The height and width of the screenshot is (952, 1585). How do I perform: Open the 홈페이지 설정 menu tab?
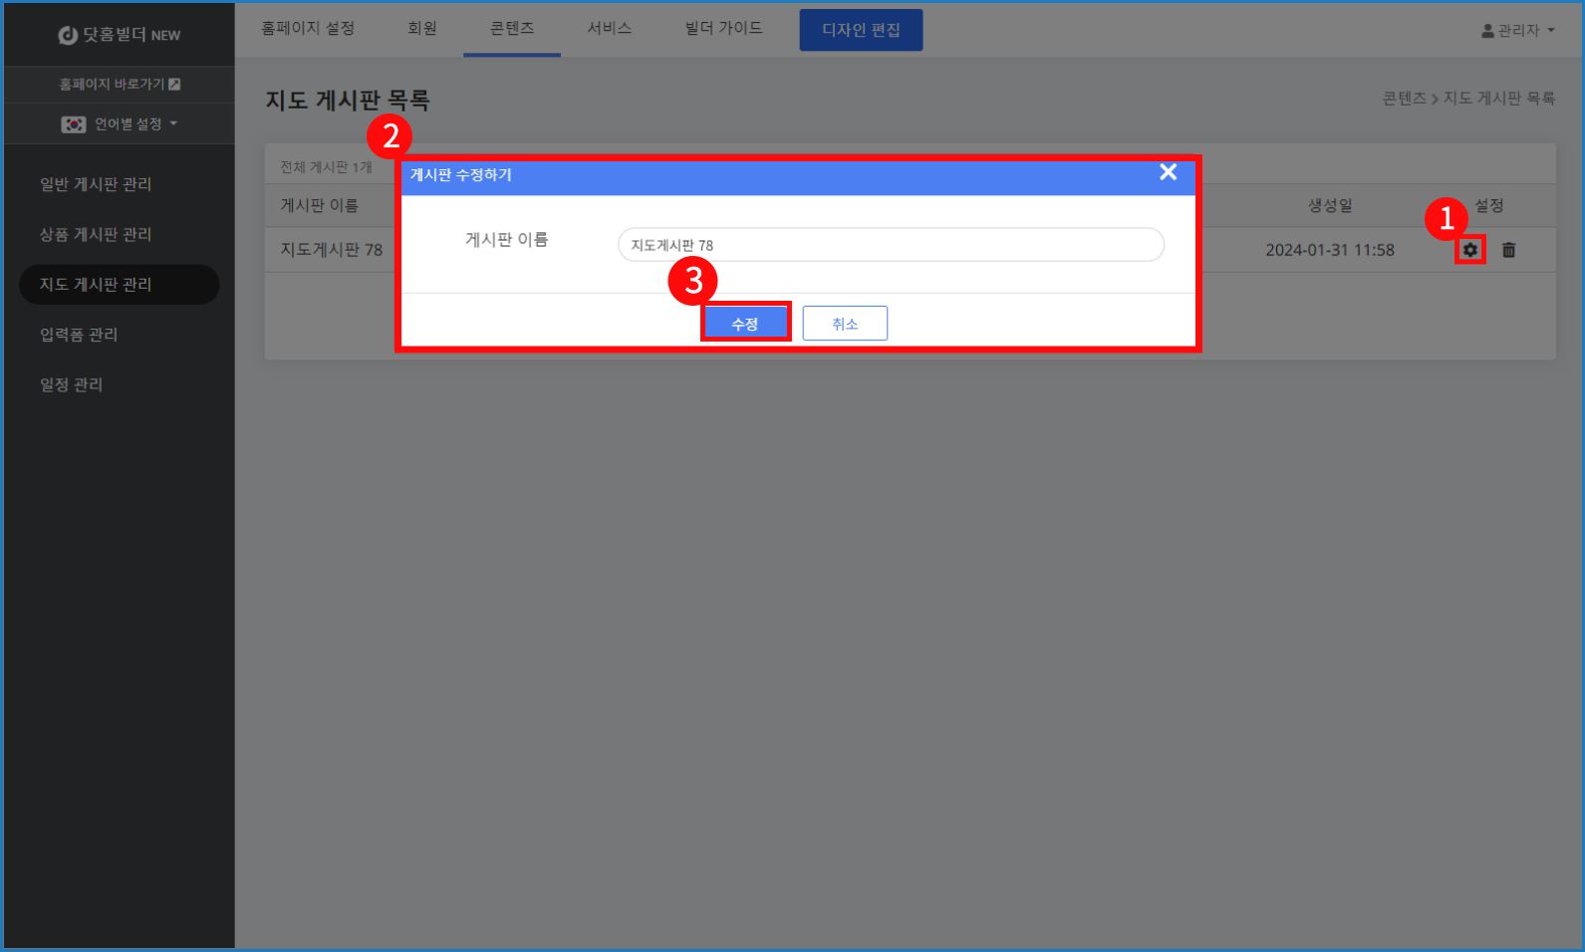coord(308,29)
